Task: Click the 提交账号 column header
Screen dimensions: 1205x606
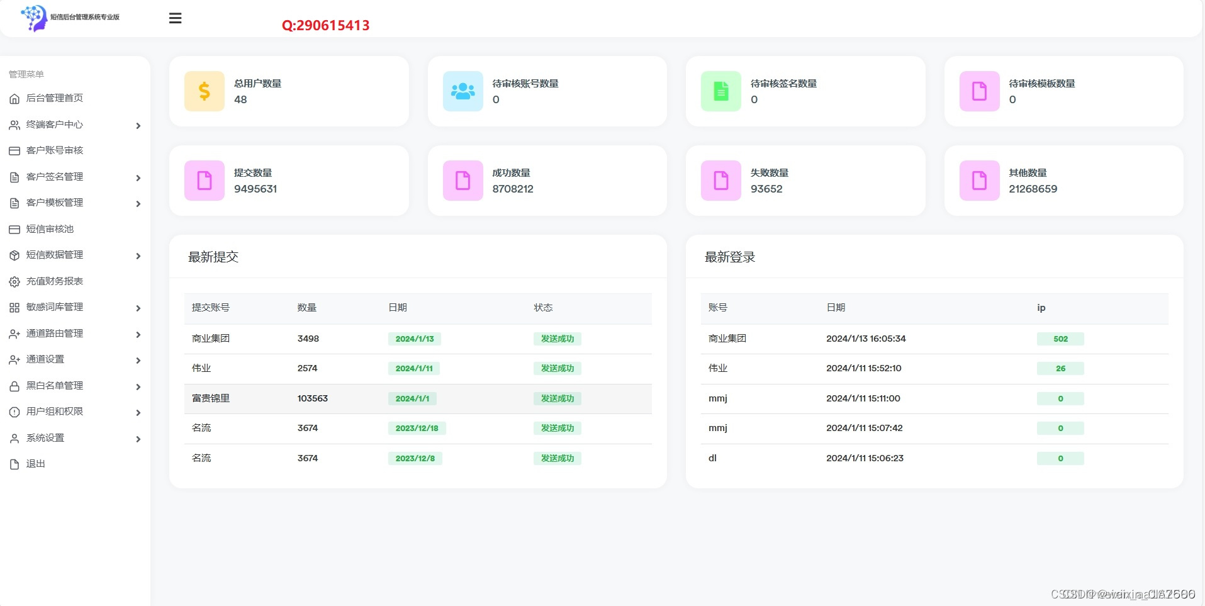Action: [x=211, y=307]
